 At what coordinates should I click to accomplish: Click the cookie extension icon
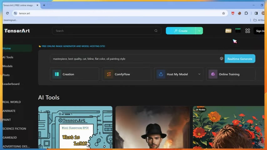click(239, 13)
